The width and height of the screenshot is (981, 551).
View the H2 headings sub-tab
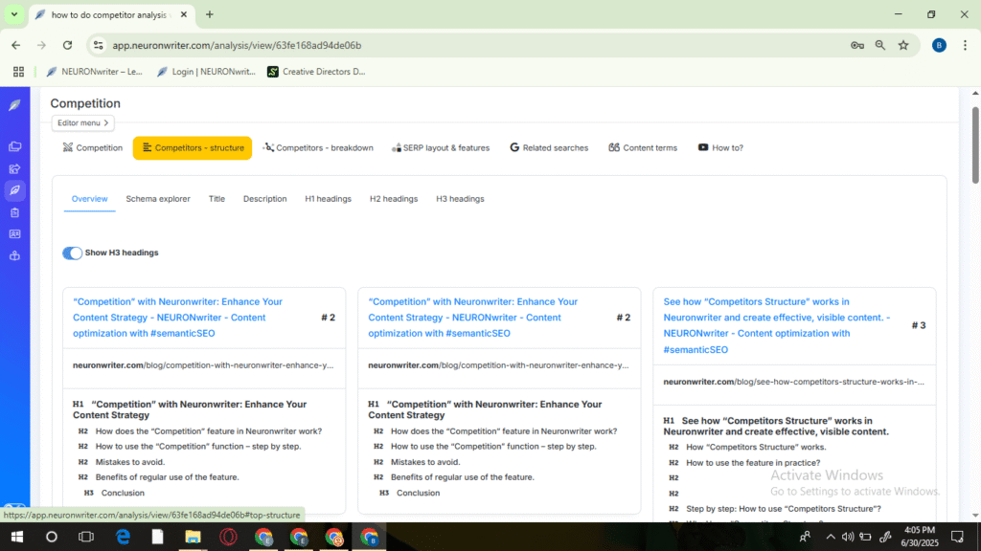(x=394, y=199)
